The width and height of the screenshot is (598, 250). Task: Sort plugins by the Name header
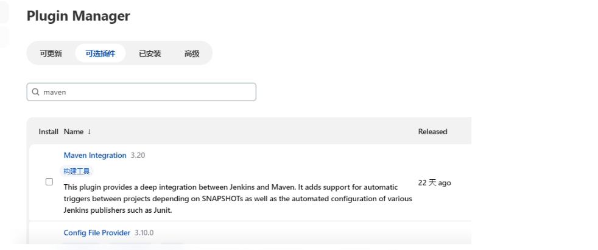coord(73,132)
